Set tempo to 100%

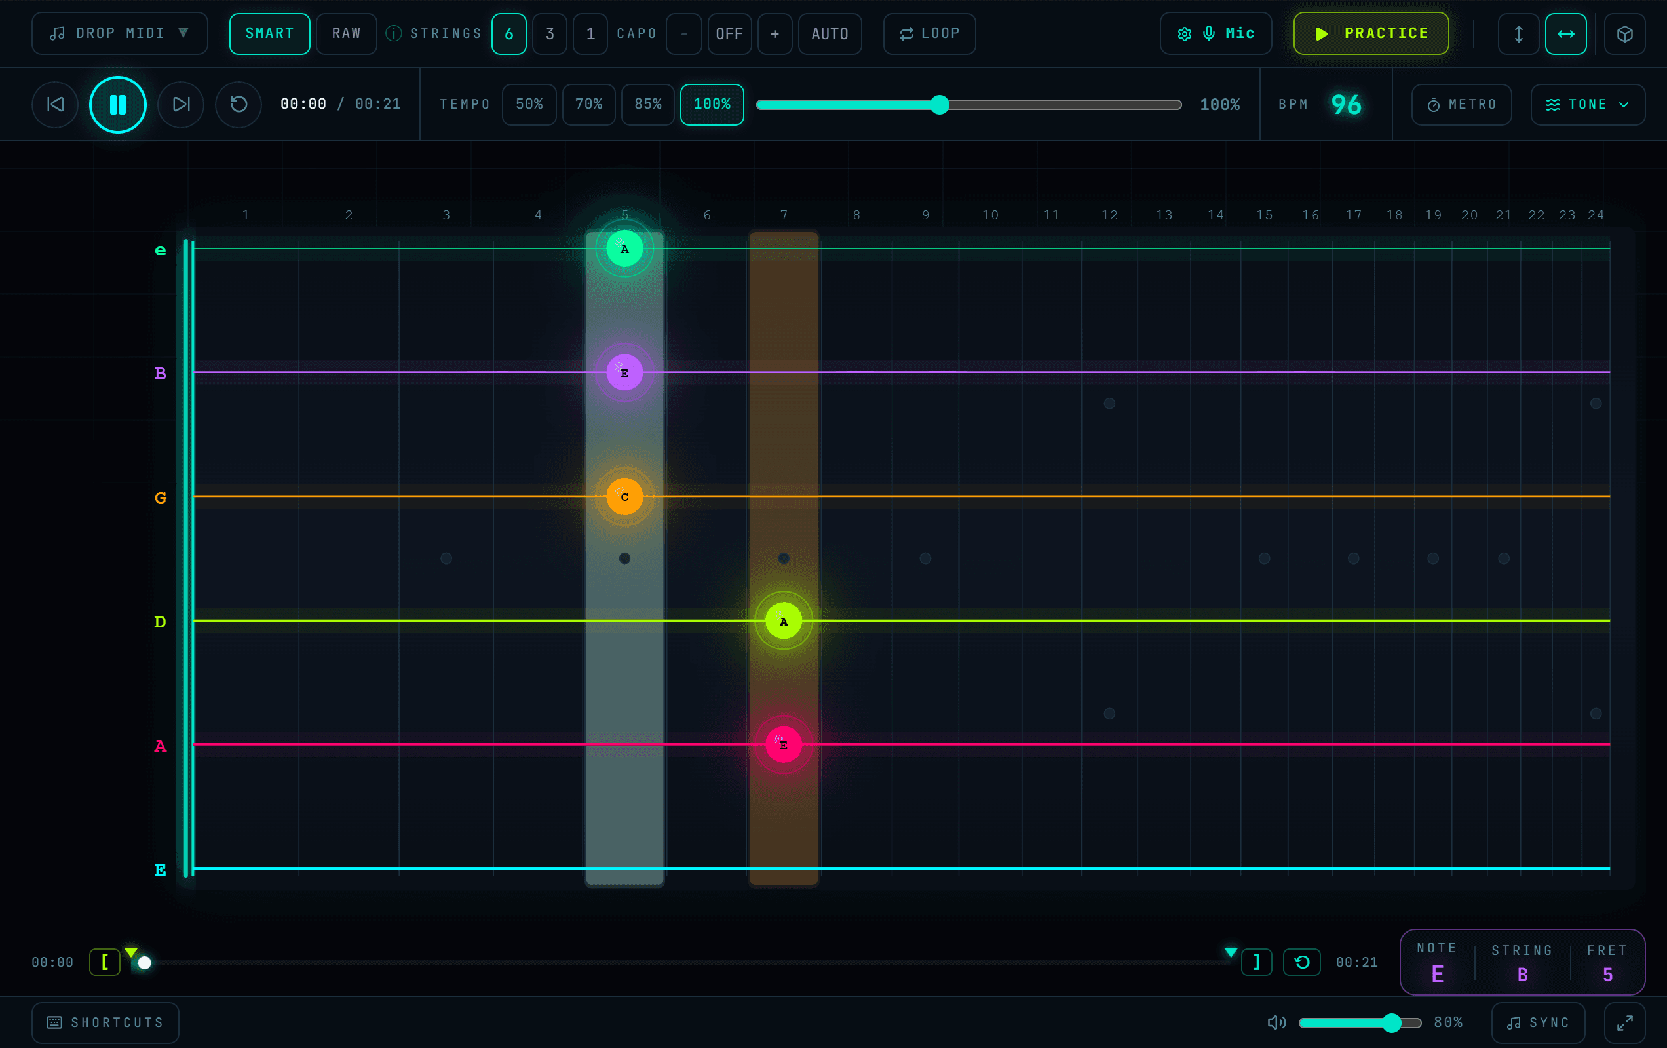coord(712,105)
